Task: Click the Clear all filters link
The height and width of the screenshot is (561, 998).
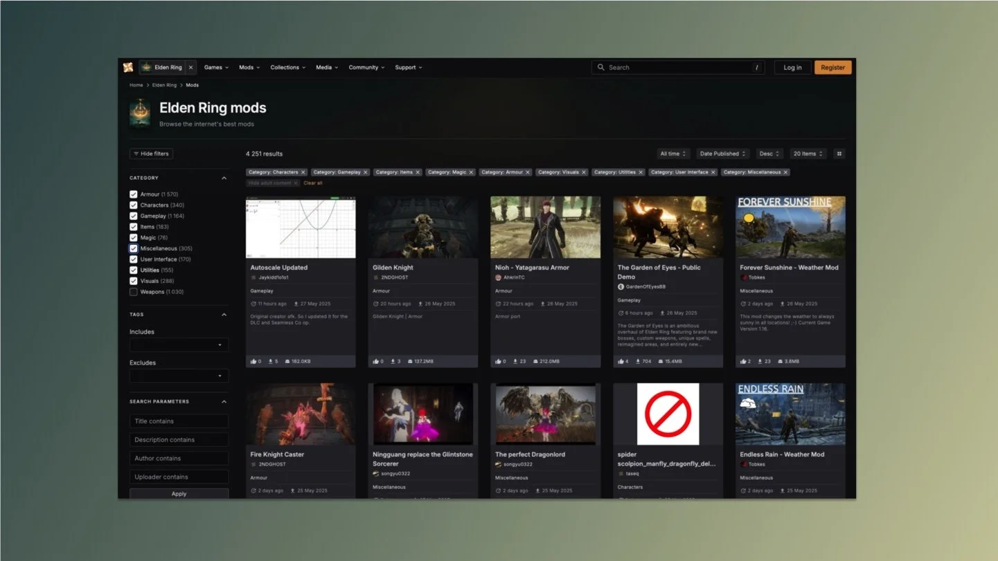Action: [313, 183]
